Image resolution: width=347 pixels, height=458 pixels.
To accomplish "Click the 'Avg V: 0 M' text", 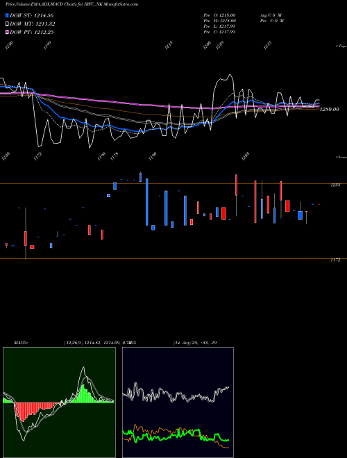I will 271,15.
